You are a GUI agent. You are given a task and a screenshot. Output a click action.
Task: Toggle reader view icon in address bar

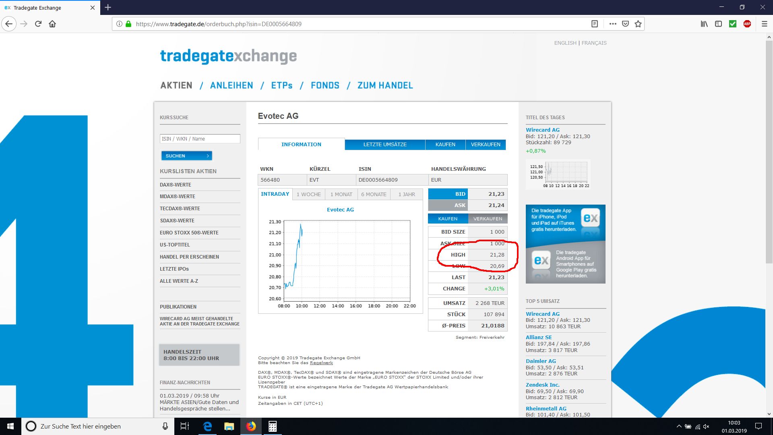click(x=595, y=24)
